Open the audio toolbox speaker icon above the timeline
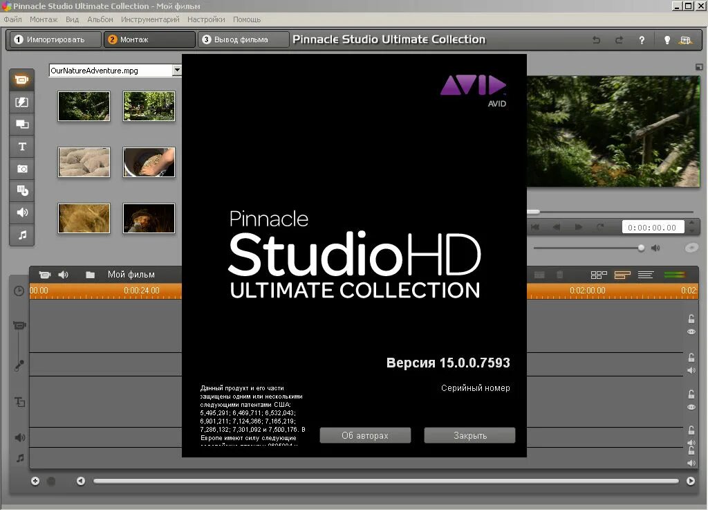 [64, 274]
